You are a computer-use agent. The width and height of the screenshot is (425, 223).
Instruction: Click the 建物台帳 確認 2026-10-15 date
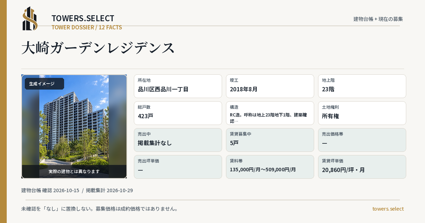(x=50, y=190)
